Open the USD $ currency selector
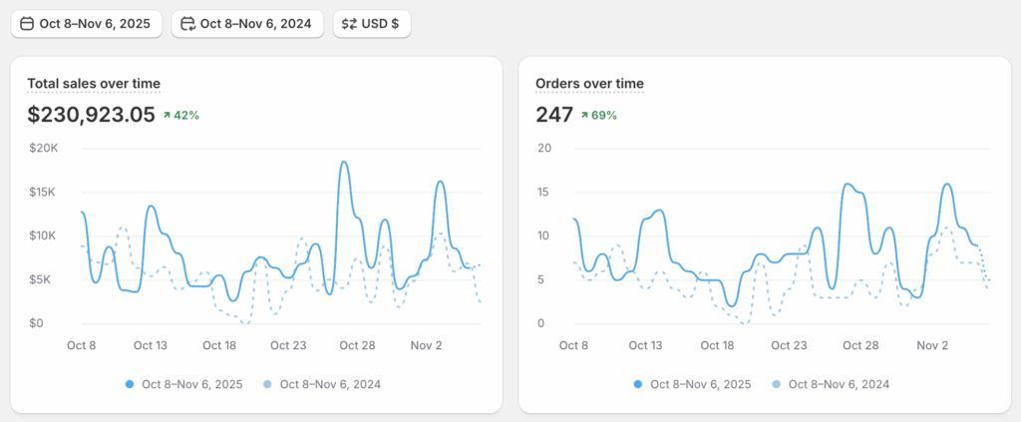 pos(372,24)
